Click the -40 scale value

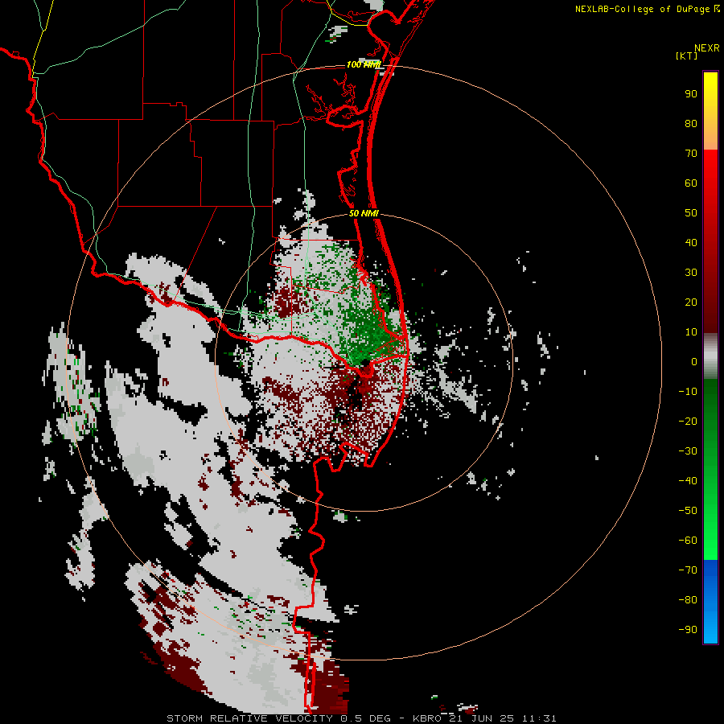(688, 481)
